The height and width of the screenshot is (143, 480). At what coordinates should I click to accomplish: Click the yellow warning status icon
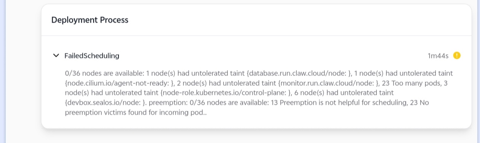click(x=457, y=56)
